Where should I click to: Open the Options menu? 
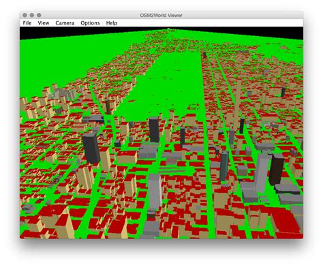(90, 23)
